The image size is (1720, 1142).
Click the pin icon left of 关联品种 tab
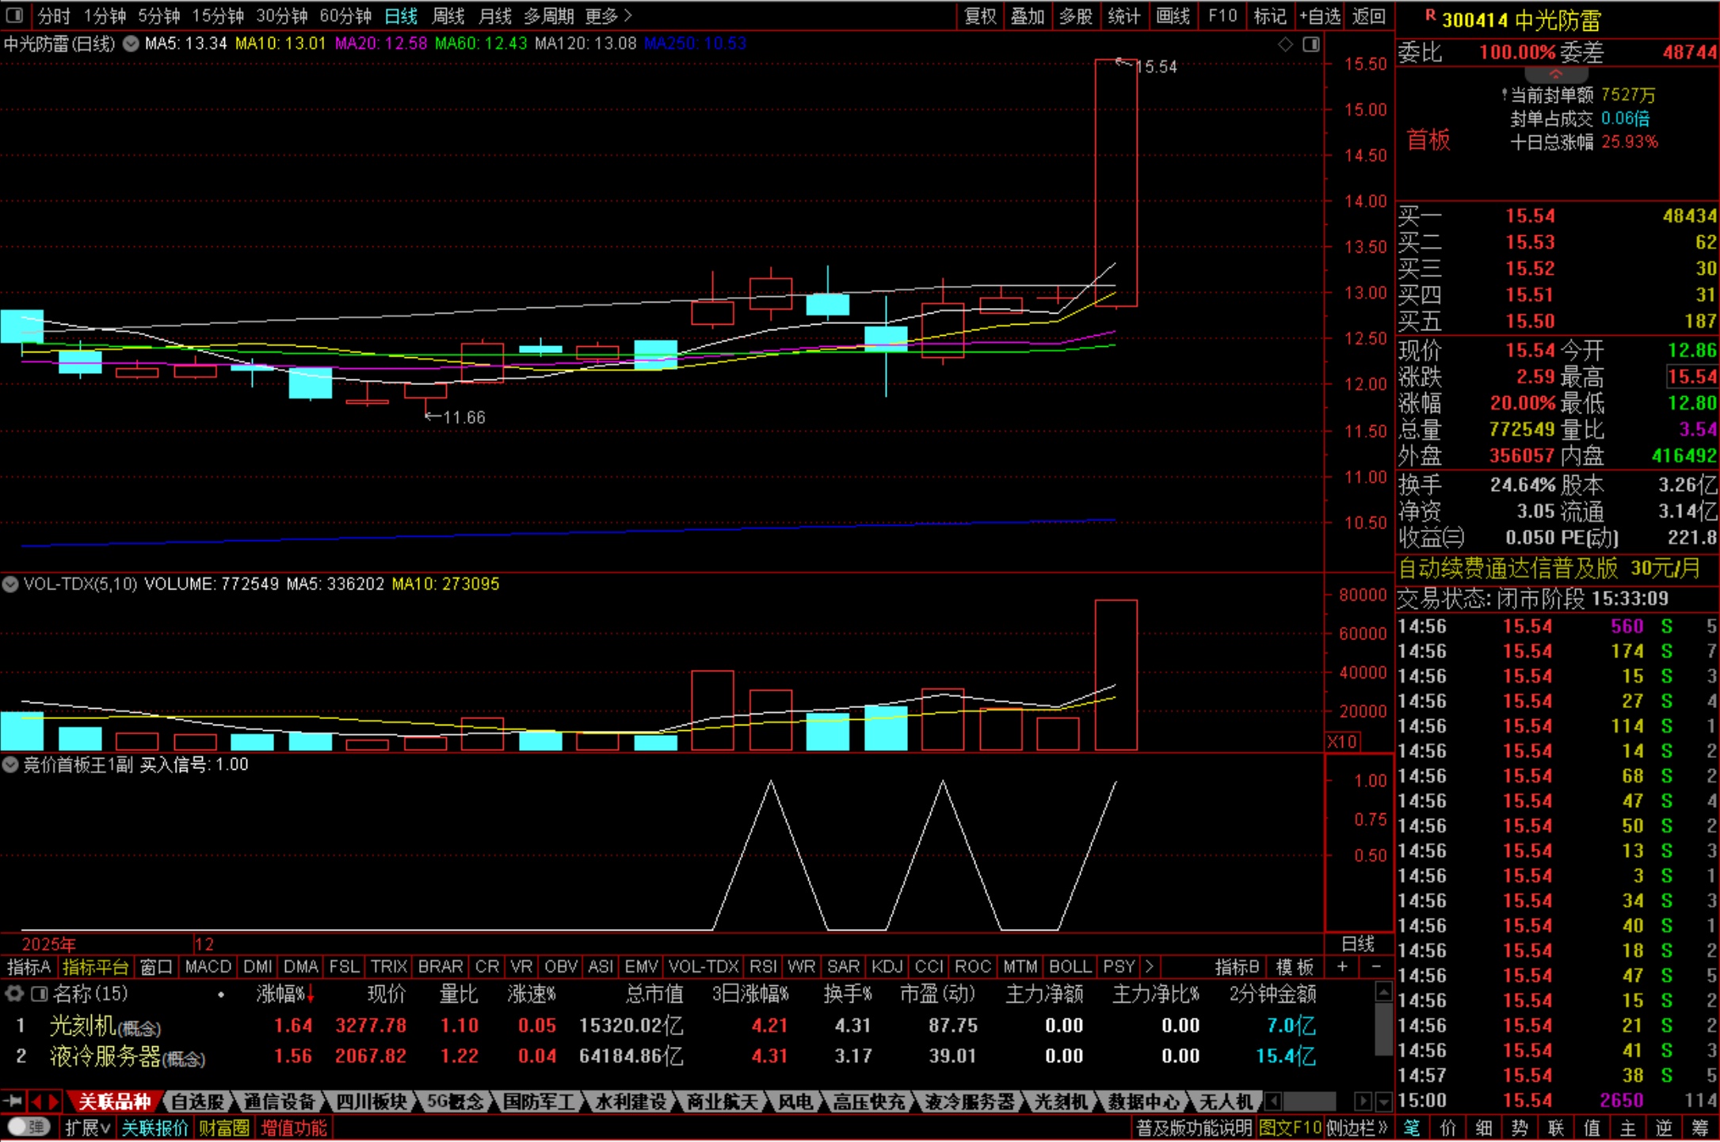[x=13, y=1102]
